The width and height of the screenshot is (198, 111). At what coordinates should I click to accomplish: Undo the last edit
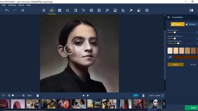click(x=7, y=10)
